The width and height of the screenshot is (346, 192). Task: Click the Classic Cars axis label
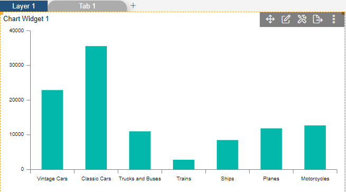coord(96,179)
